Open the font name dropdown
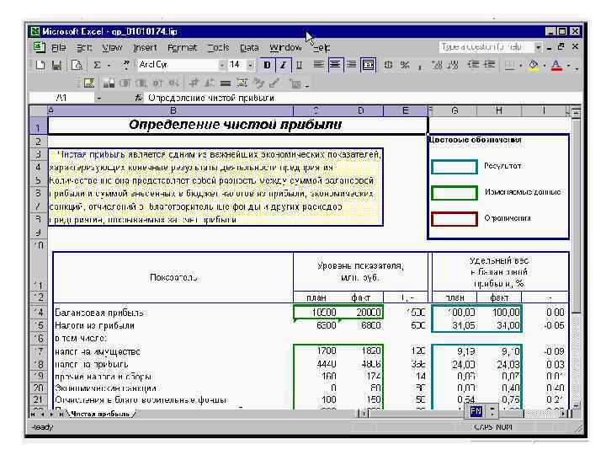606x455 pixels. pyautogui.click(x=221, y=66)
